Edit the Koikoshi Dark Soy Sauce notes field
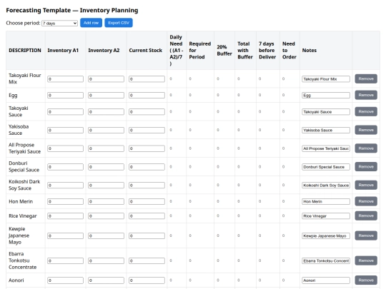This screenshot has width=386, height=289. click(326, 185)
